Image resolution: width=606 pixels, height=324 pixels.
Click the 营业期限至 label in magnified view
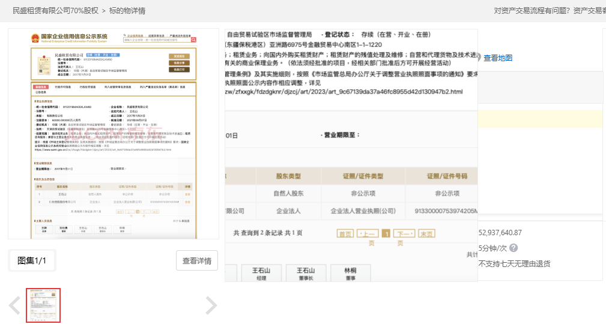[340, 135]
